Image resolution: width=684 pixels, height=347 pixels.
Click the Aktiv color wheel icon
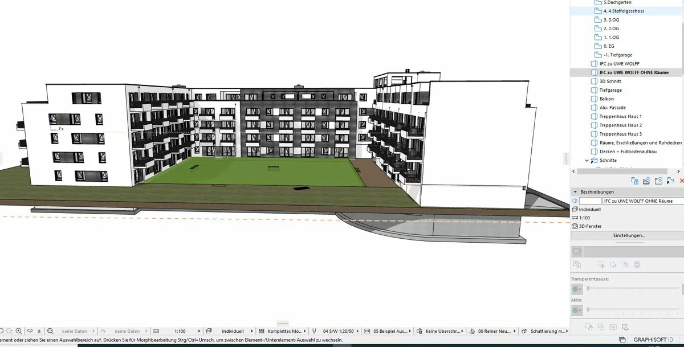tap(576, 311)
